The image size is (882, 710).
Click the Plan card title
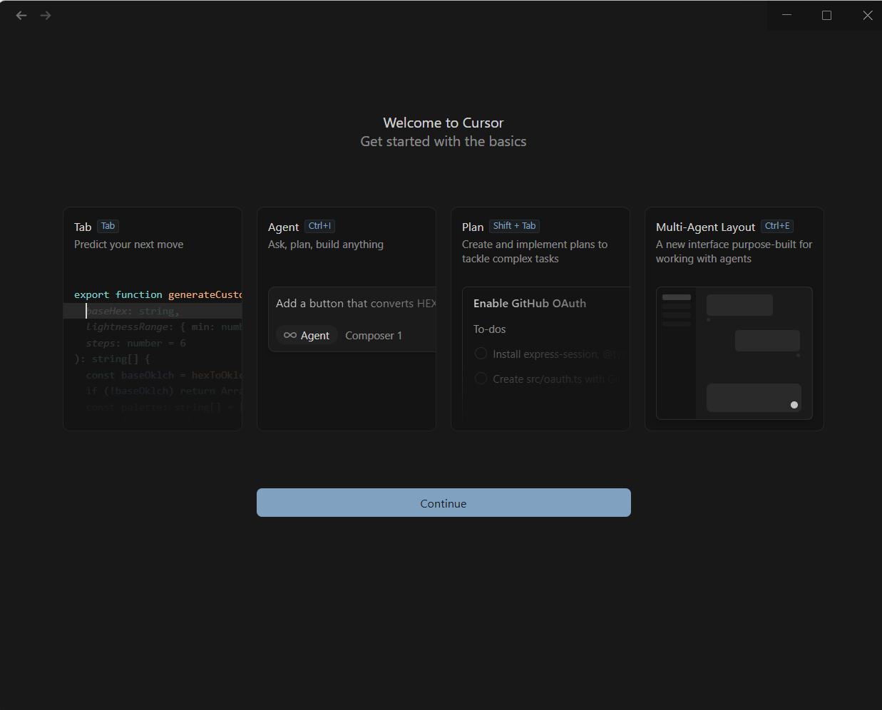[473, 227]
